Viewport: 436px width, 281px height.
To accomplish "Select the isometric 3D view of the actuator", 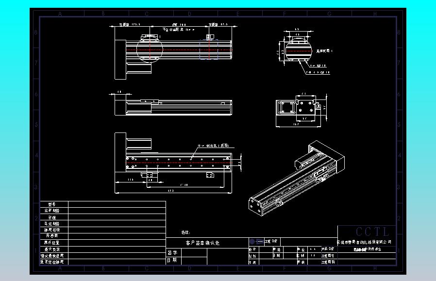I will point(297,178).
